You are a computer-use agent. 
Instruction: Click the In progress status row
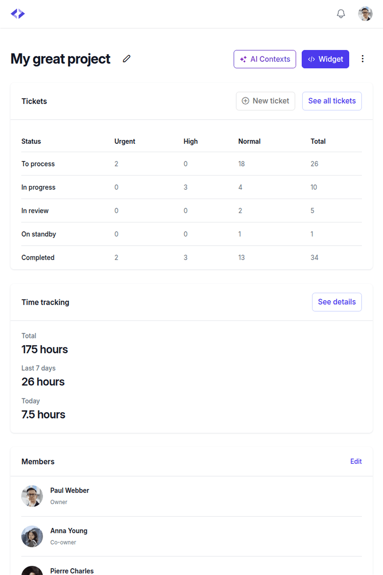(191, 187)
